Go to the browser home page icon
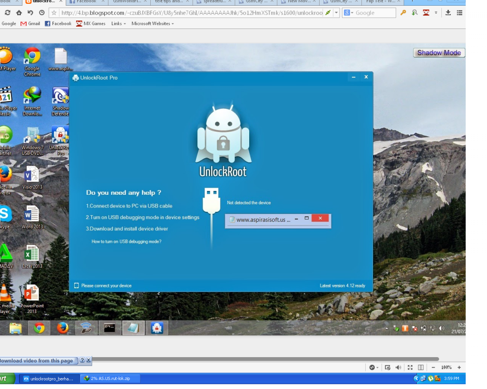This screenshot has height=389, width=487. [19, 13]
